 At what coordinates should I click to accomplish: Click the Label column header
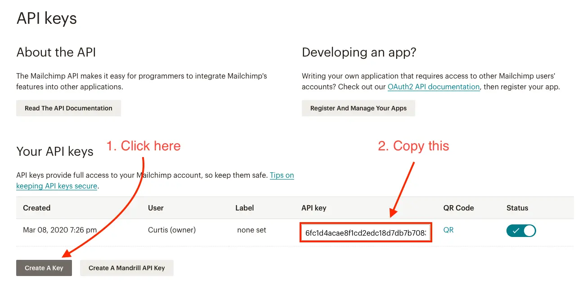tap(244, 208)
